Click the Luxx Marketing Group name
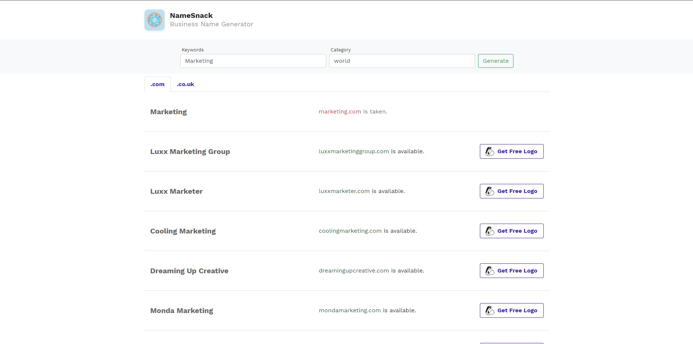Image resolution: width=693 pixels, height=344 pixels. point(190,152)
